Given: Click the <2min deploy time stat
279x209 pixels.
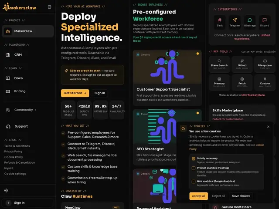Looking at the screenshot, I should coord(84,110).
